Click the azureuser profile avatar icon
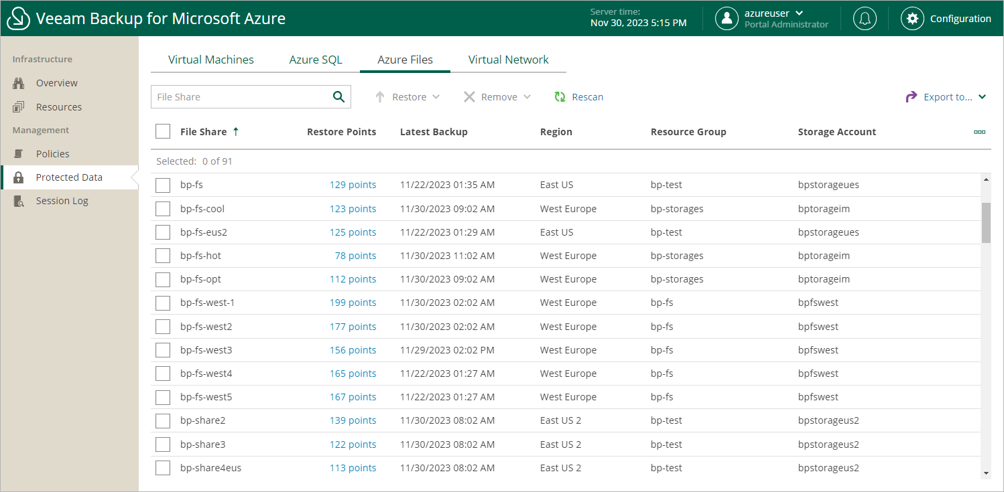This screenshot has height=492, width=1004. [x=727, y=19]
